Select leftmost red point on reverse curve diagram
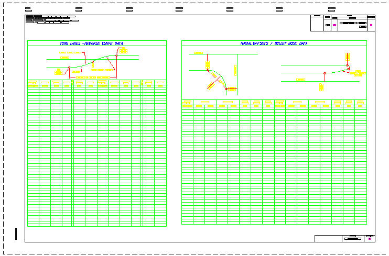Image resolution: width=389 pixels, height=256 pixels. [x=69, y=68]
